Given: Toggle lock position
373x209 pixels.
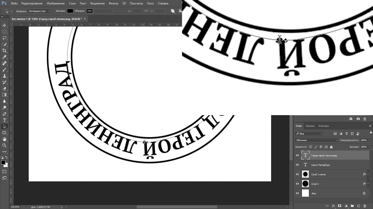Looking at the screenshot, I should tap(321, 147).
